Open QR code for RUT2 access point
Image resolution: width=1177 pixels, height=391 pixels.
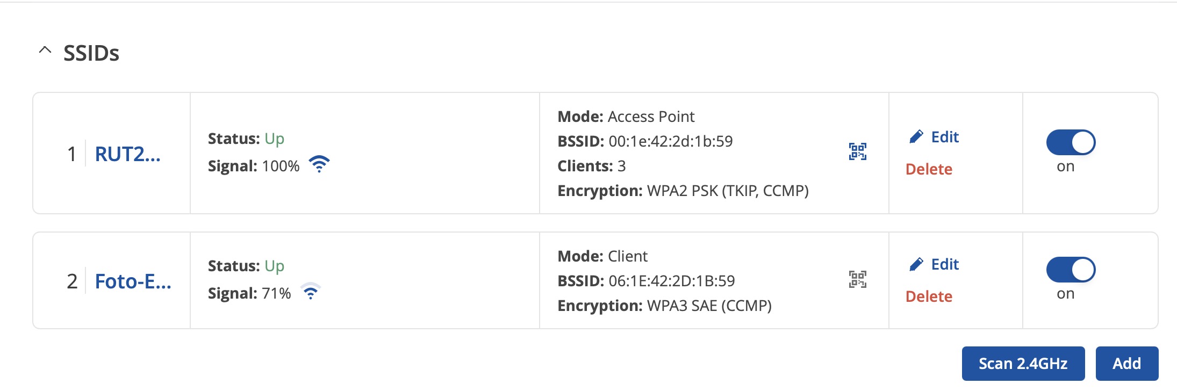(x=857, y=151)
